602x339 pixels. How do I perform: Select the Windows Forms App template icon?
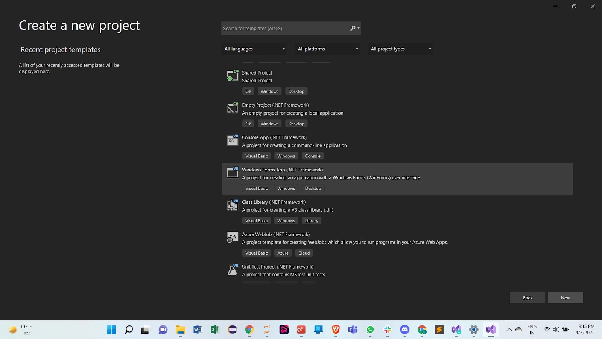(x=232, y=173)
